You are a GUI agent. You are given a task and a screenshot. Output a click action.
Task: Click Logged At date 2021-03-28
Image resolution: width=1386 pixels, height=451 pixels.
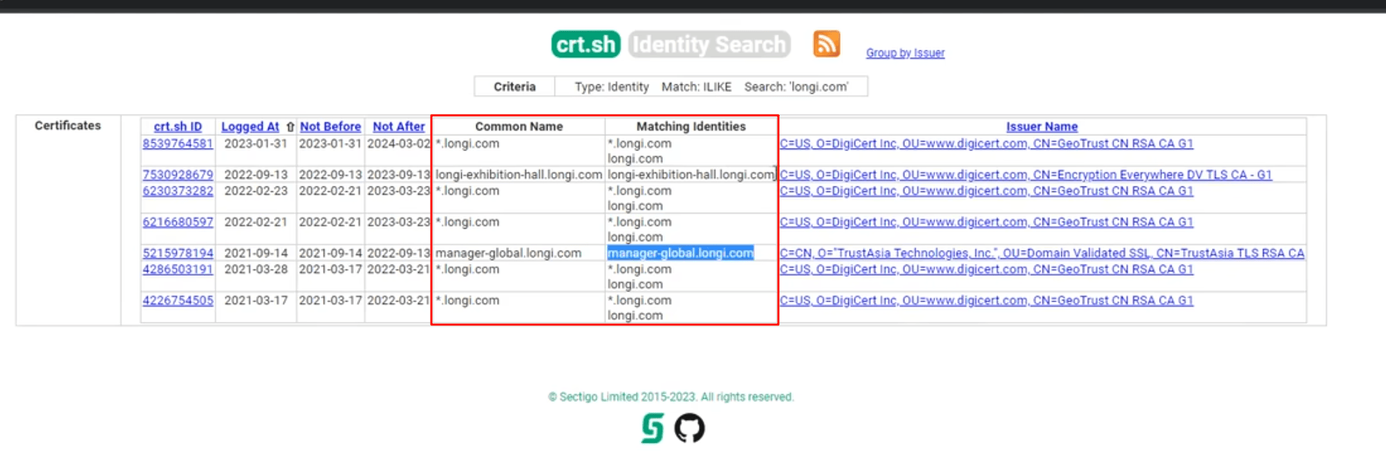[x=256, y=269]
